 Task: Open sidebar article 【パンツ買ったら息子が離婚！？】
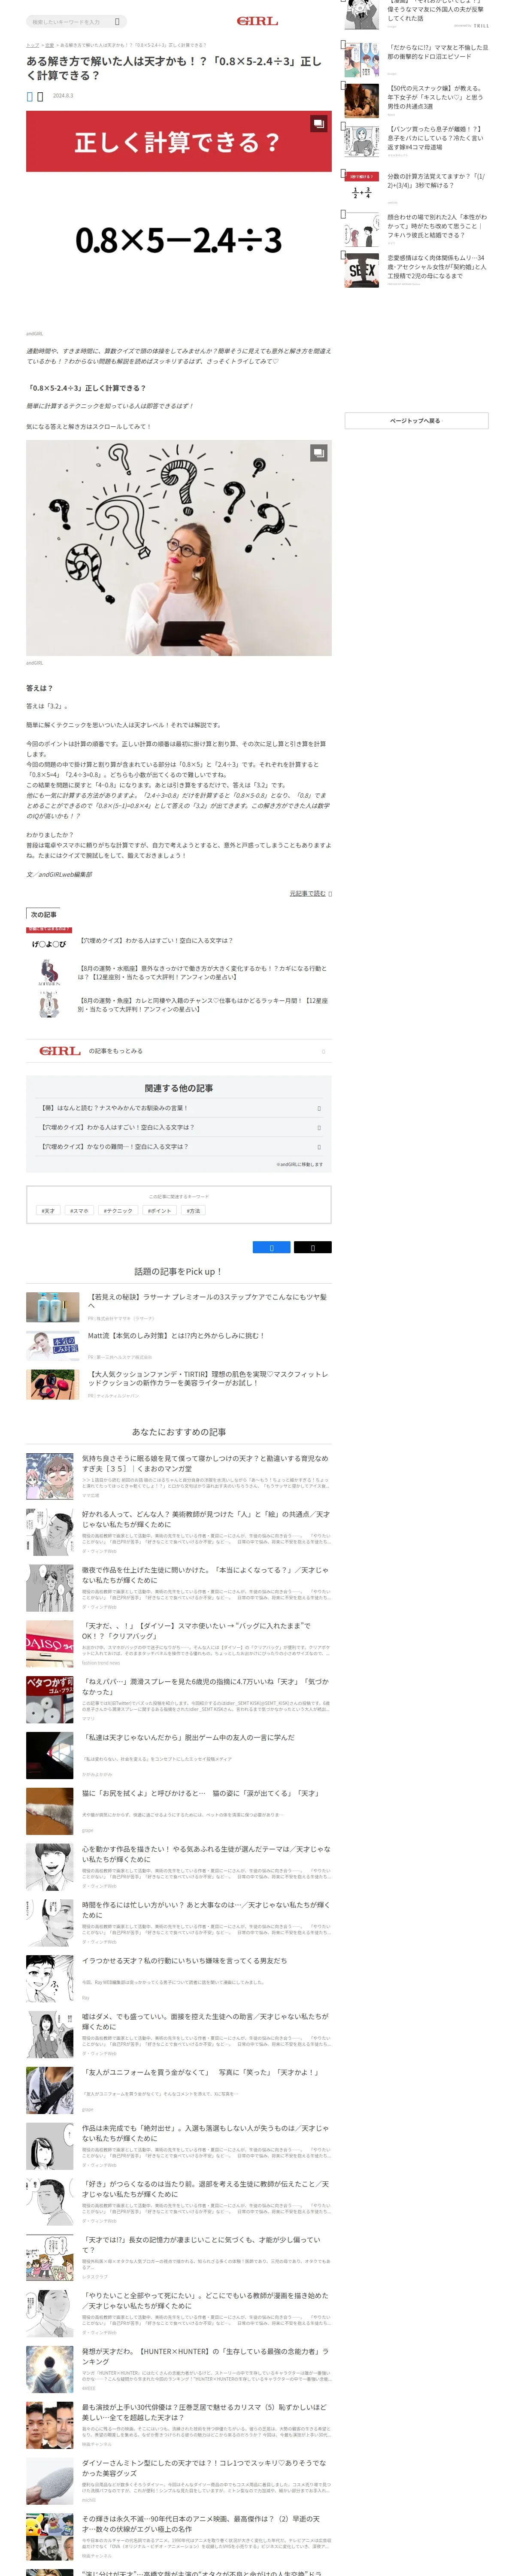(x=437, y=137)
